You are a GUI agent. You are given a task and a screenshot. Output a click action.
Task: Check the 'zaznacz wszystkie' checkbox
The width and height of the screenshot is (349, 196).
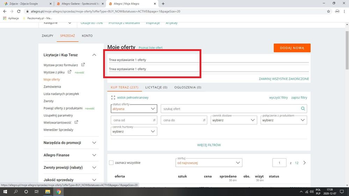[111, 163]
